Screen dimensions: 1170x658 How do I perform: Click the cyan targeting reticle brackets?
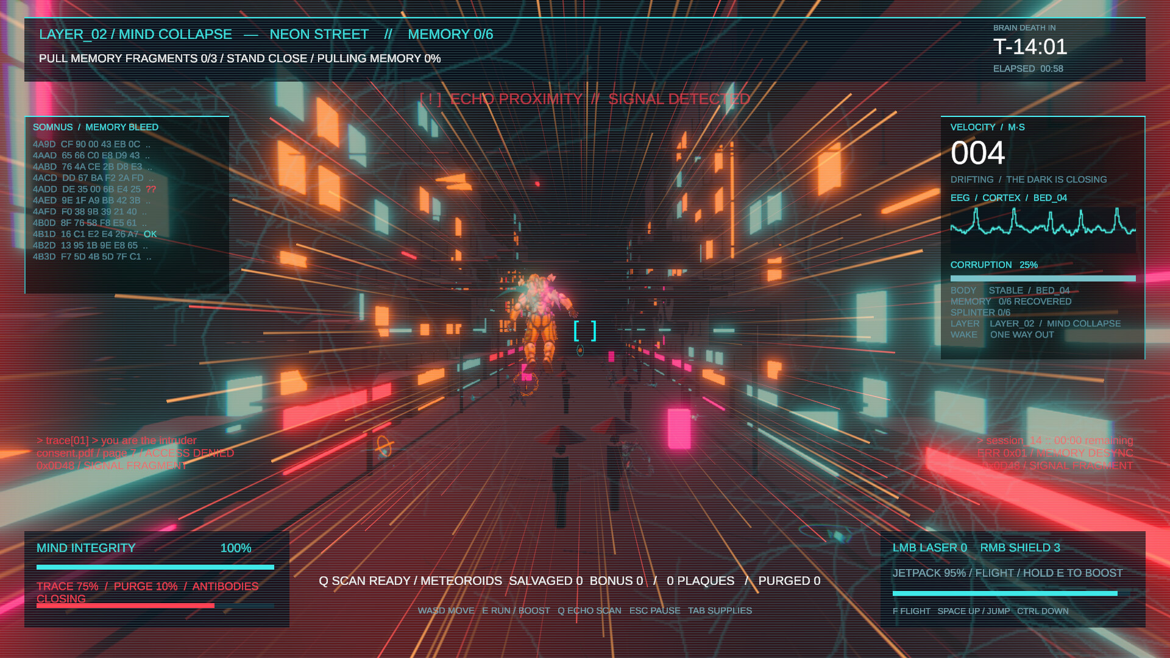[x=585, y=331]
